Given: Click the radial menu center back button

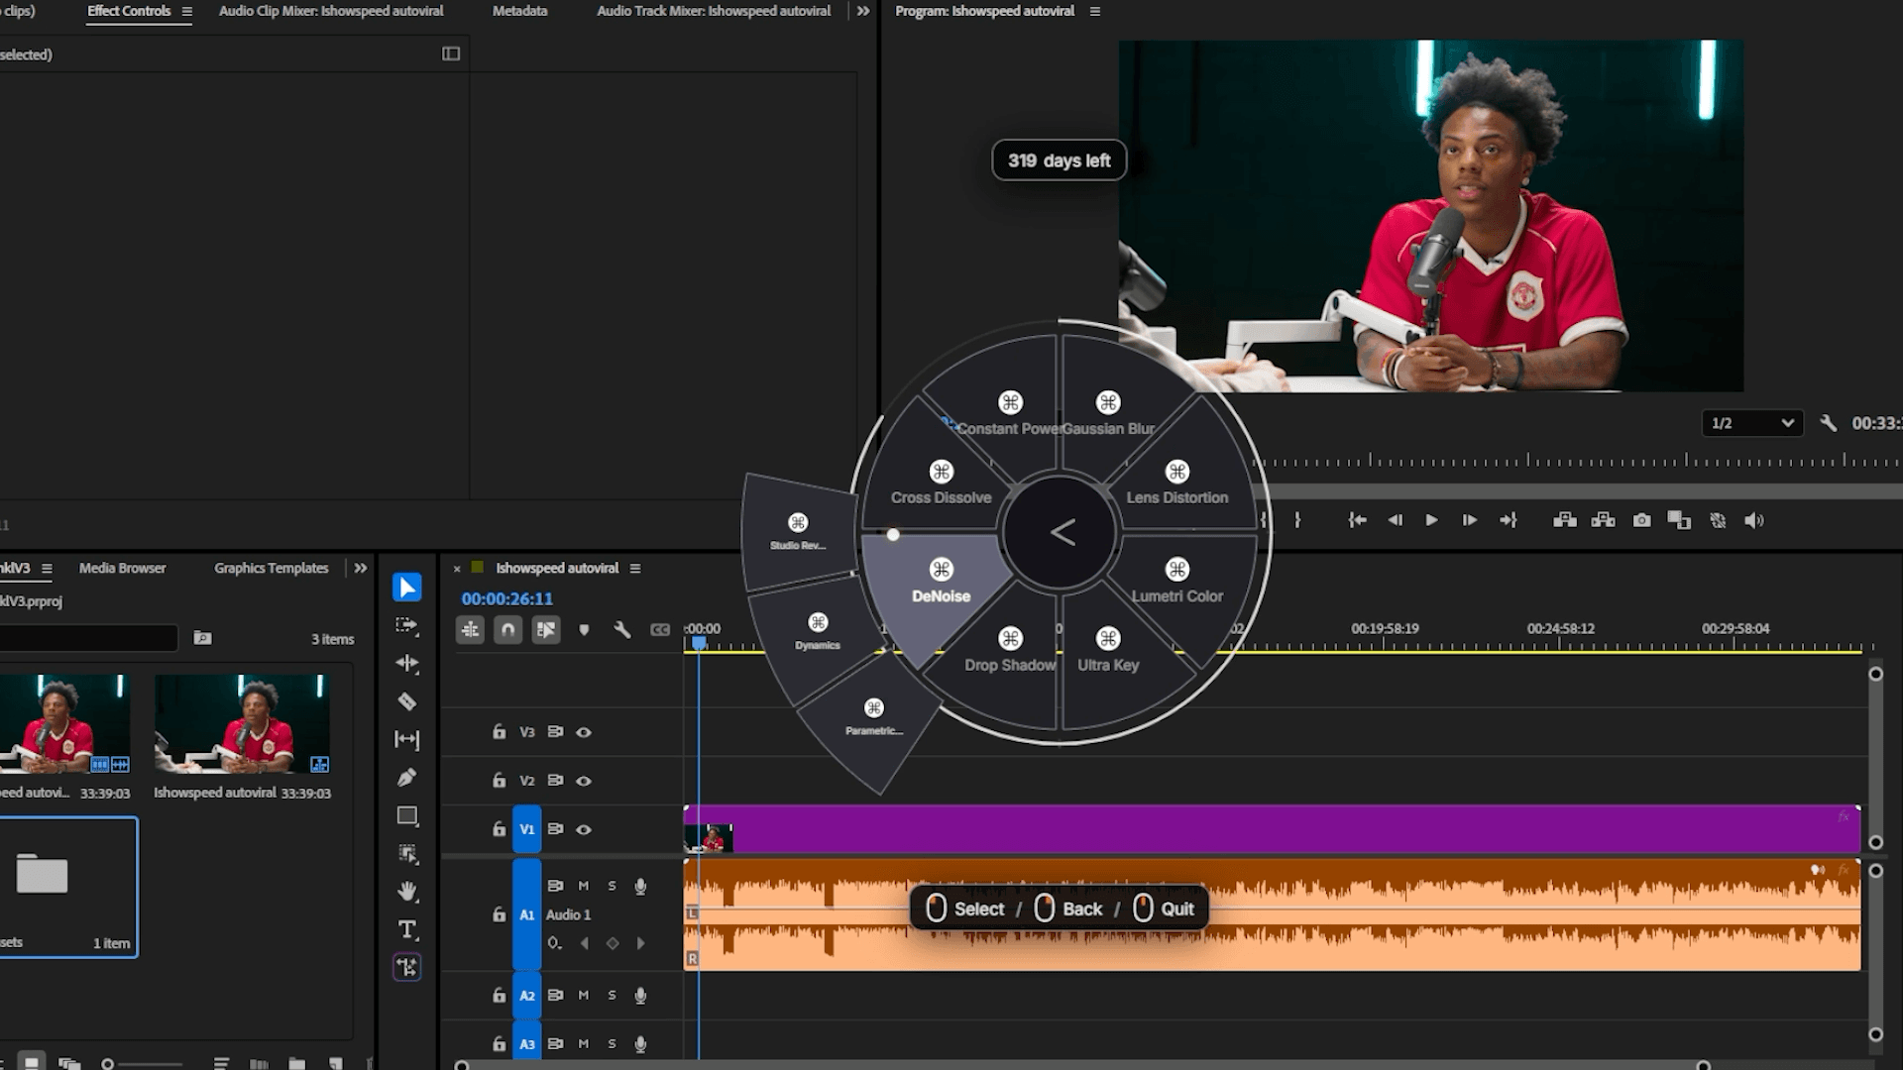Looking at the screenshot, I should (1062, 533).
